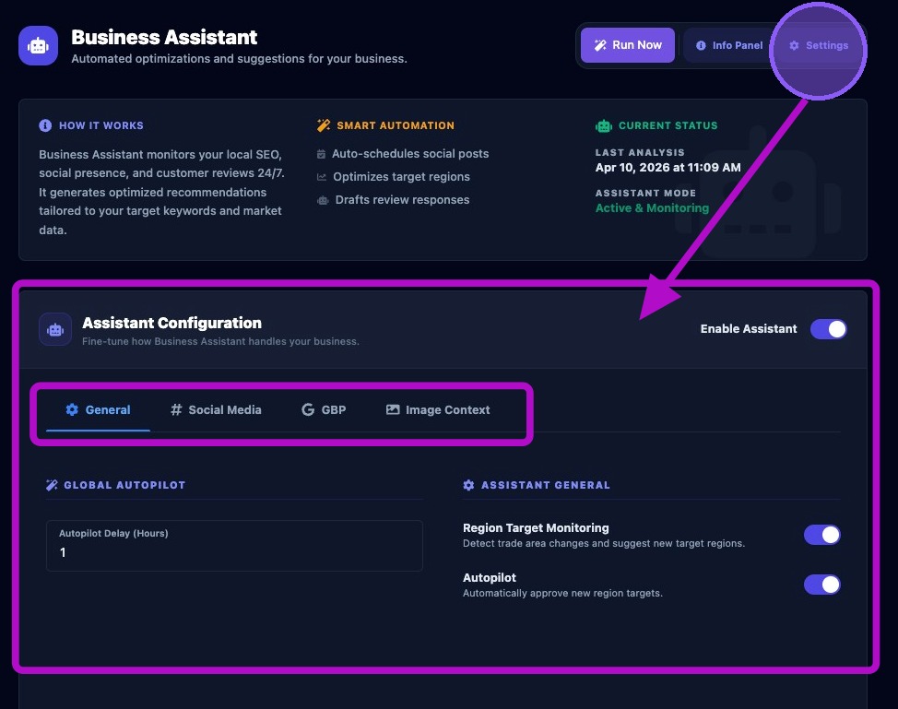Toggle Region Target Monitoring off

[x=821, y=535]
